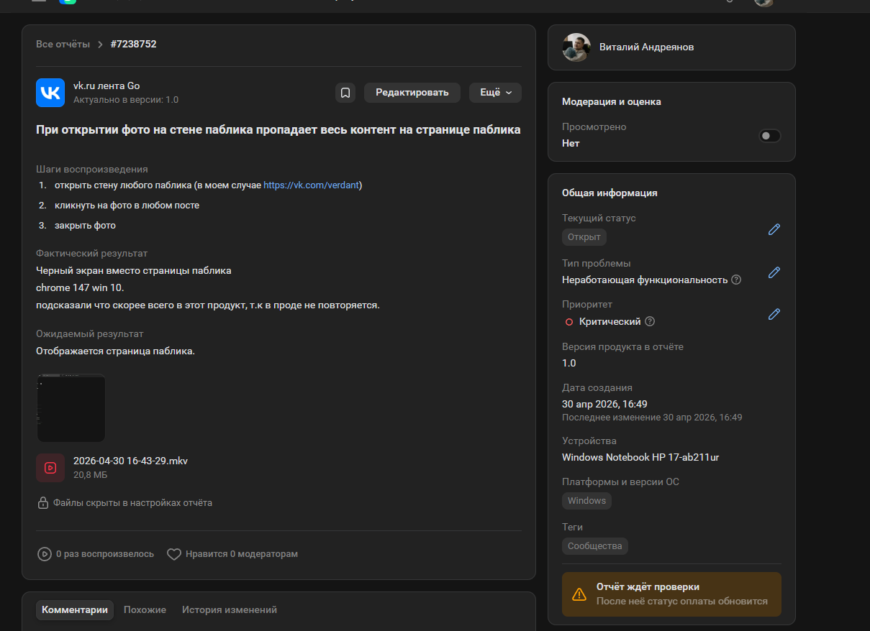
Task: Click the help icon after Критический
Action: click(x=650, y=321)
